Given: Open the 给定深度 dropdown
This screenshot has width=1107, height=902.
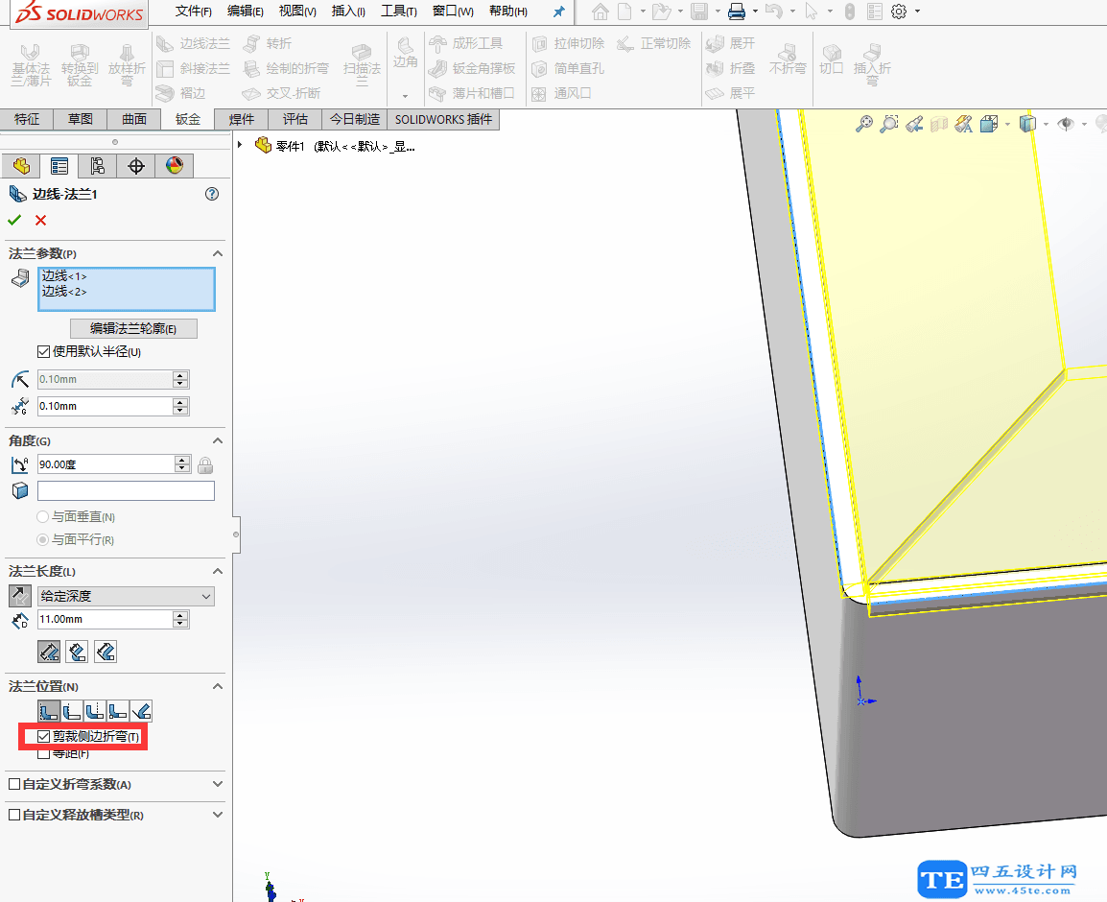Looking at the screenshot, I should [x=125, y=596].
